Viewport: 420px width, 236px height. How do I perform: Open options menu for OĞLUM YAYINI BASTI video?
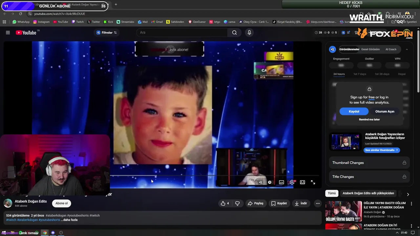411,204
